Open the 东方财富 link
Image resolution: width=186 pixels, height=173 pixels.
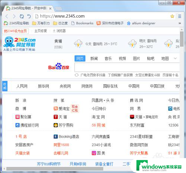tap(137, 125)
